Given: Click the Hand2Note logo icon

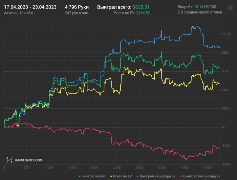Looking at the screenshot, I should (9, 160).
